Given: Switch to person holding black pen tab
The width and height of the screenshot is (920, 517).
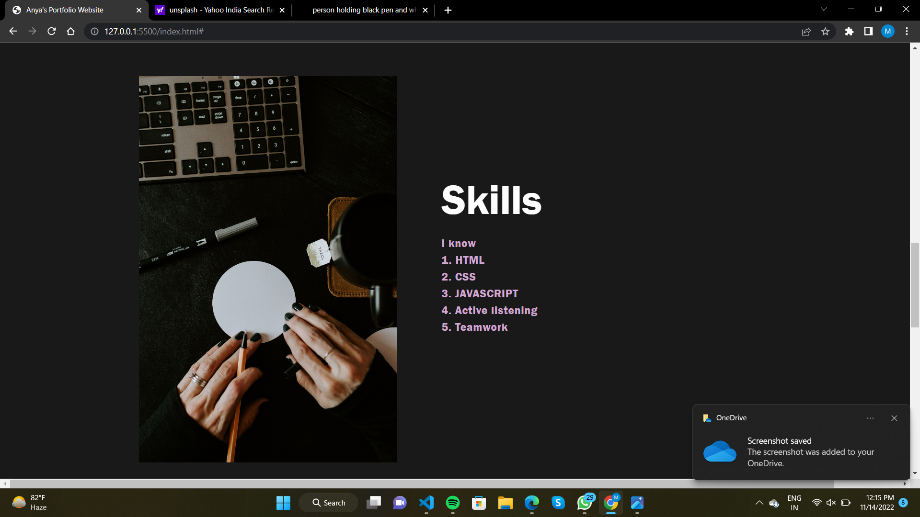Looking at the screenshot, I should (364, 10).
